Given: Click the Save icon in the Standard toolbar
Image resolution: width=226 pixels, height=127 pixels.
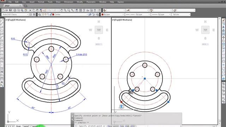Looking at the screenshot, I should 10,10.
